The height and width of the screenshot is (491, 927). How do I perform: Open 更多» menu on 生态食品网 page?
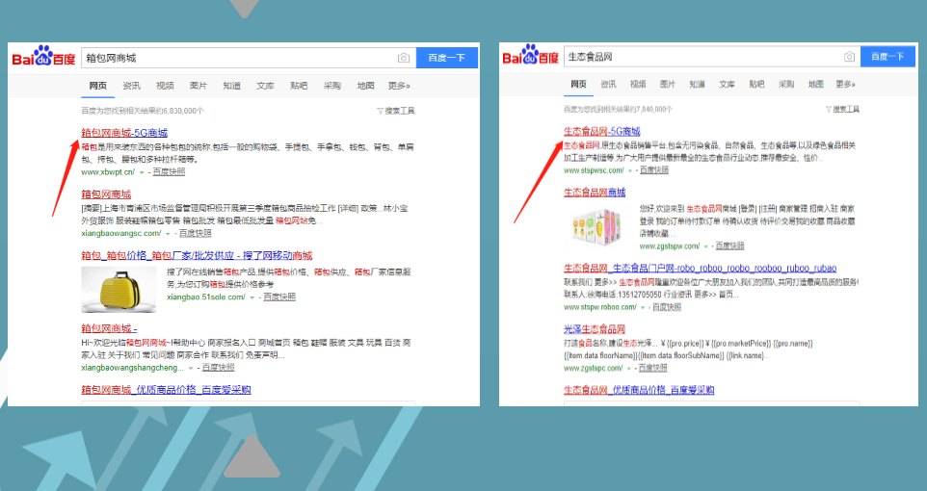845,85
